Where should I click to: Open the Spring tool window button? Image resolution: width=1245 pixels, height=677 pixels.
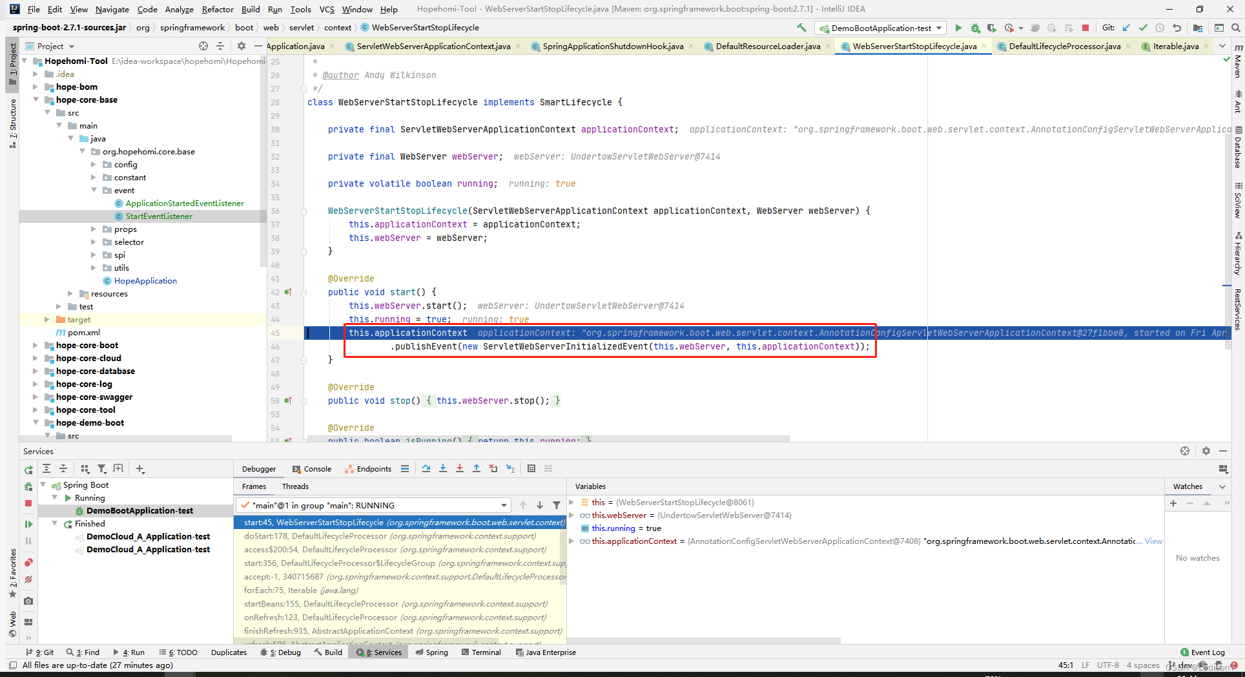(x=431, y=652)
